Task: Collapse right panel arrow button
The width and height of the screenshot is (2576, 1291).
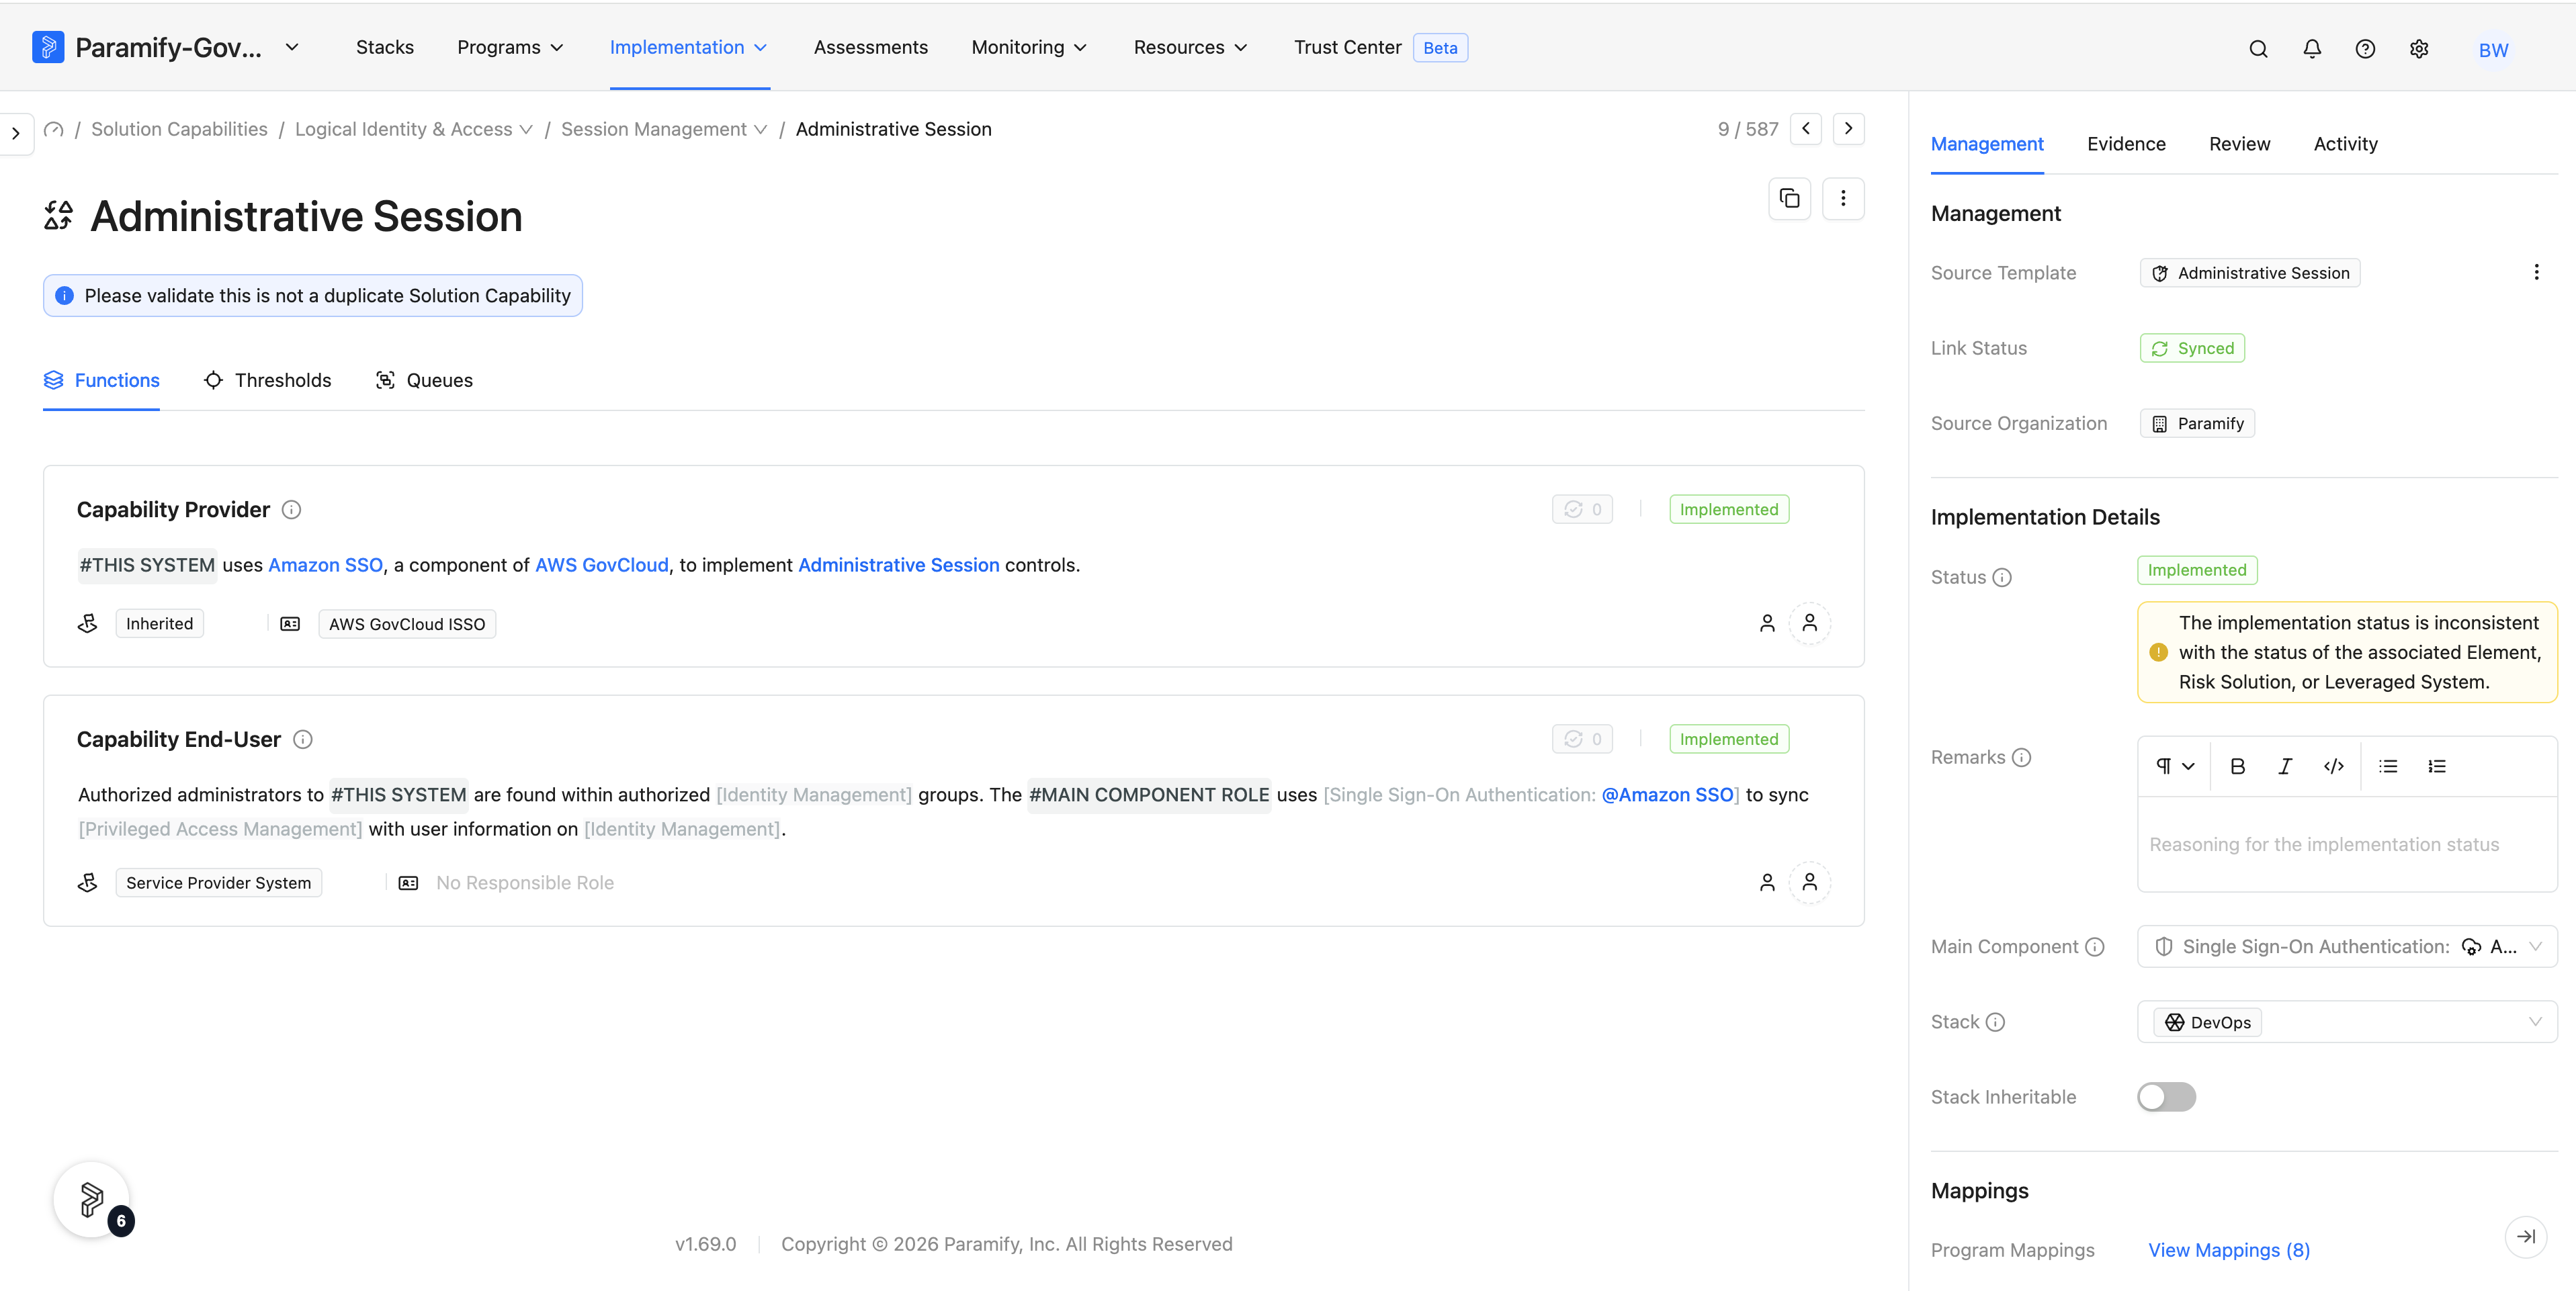Action: click(x=2526, y=1237)
